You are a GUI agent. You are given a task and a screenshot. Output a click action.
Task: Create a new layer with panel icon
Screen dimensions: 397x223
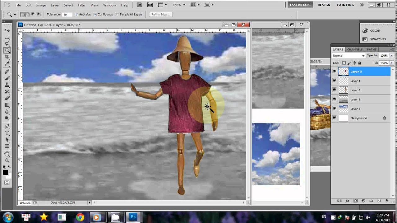(x=379, y=201)
